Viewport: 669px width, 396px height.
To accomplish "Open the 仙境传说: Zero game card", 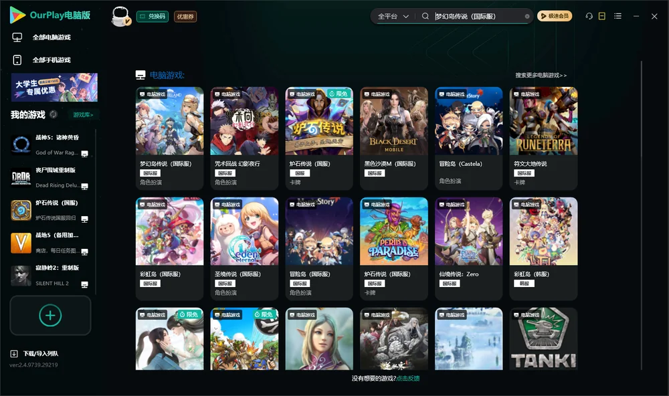I will [469, 249].
